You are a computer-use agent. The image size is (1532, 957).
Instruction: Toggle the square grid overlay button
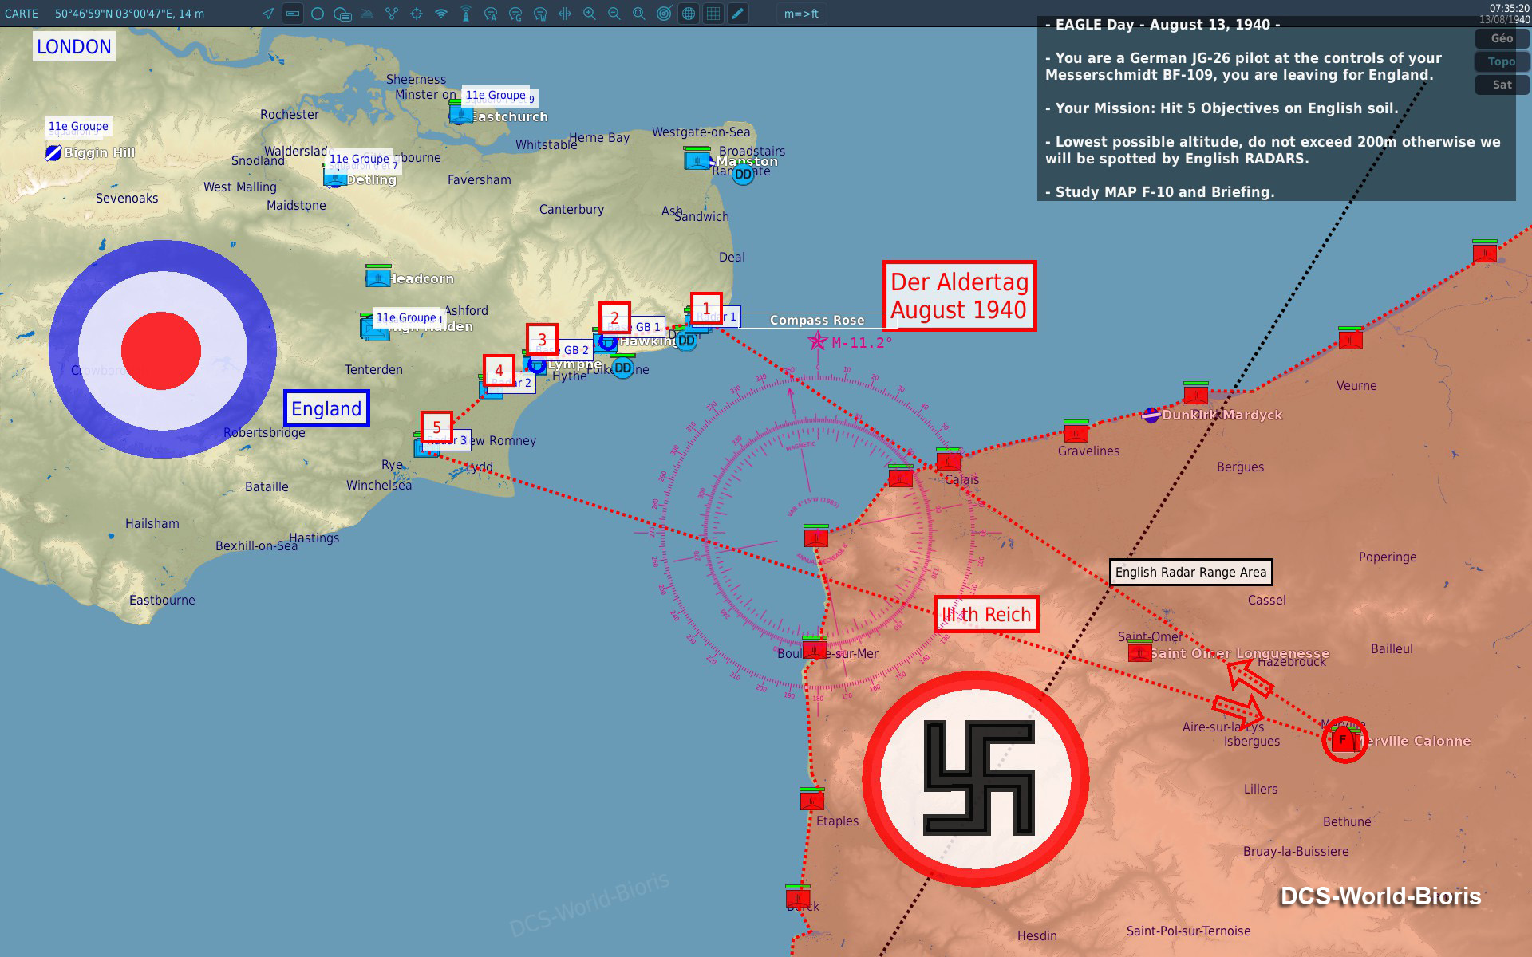pos(713,14)
